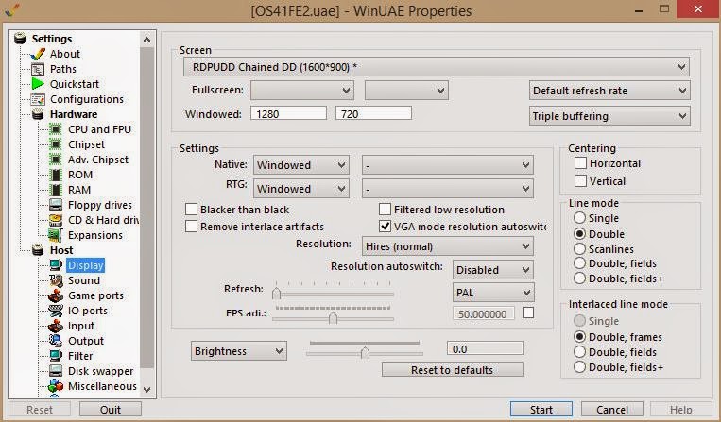Open the Quickstart page
721x422 pixels.
point(75,84)
